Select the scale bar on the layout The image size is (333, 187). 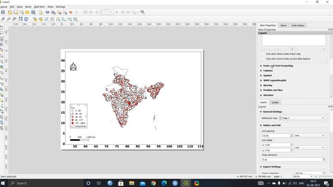coord(83,139)
